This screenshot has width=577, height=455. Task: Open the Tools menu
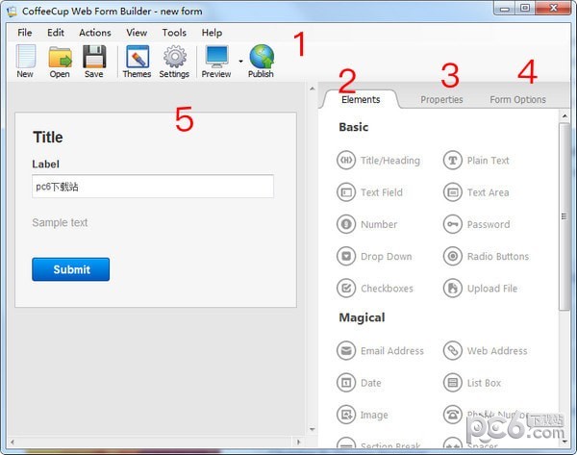[x=174, y=33]
